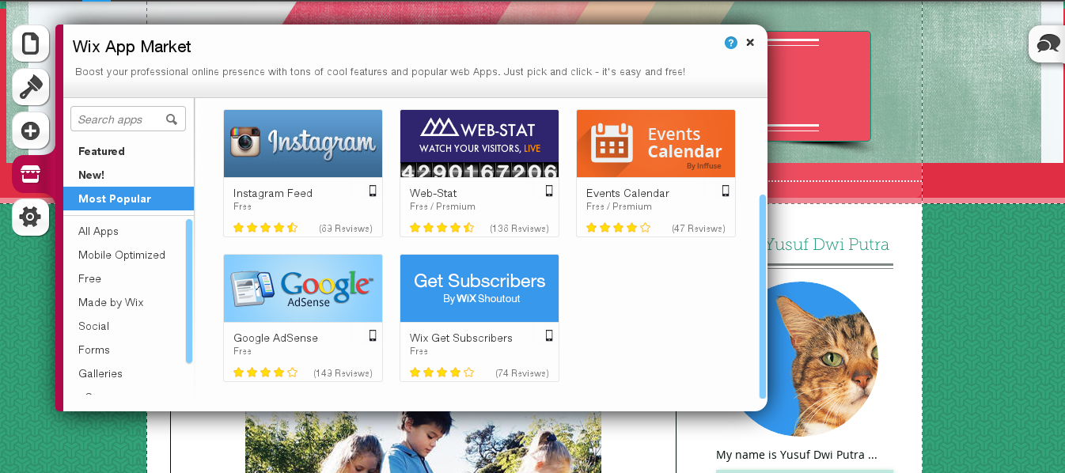Click the app grid scrollbar

(x=763, y=297)
